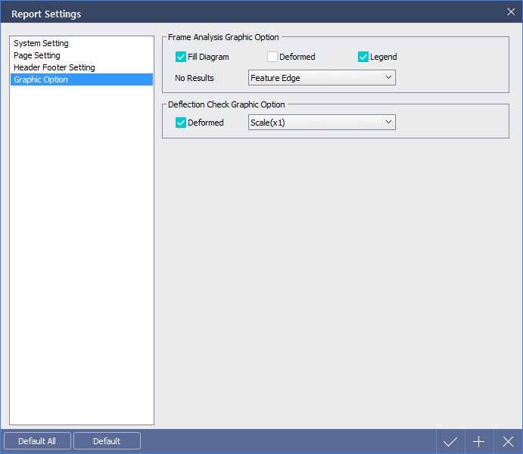Enable Deformed under Frame Analysis Graphic Option

click(x=272, y=57)
